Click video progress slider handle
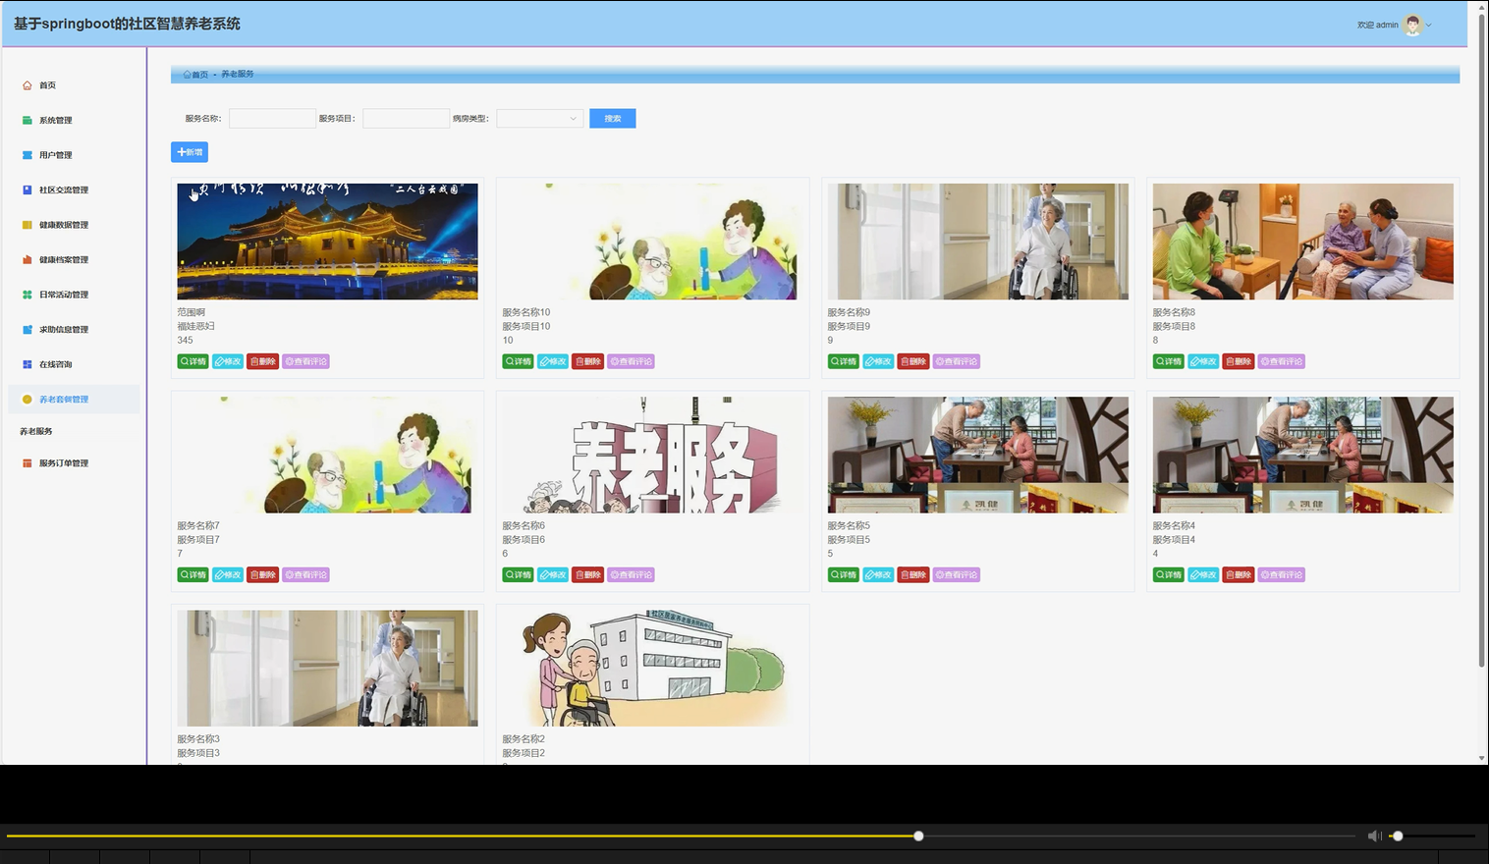The image size is (1489, 864). pos(918,837)
